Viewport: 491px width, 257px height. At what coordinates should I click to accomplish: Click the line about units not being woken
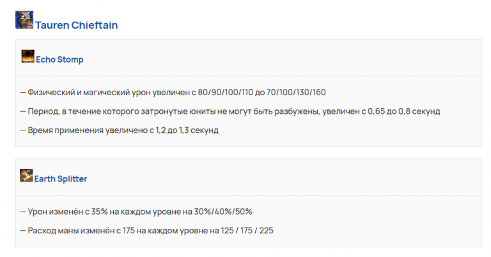coord(230,111)
